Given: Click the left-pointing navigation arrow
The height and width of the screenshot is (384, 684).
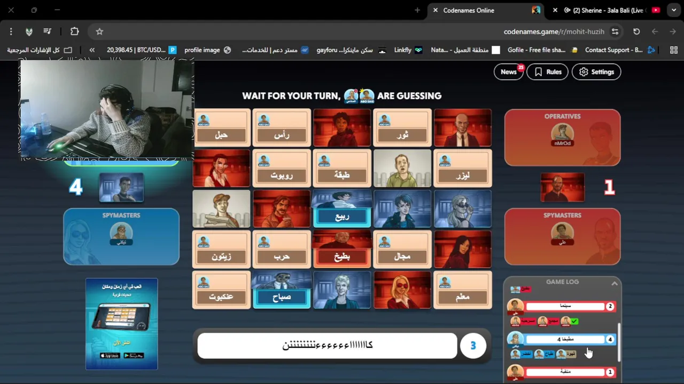Looking at the screenshot, I should point(655,31).
